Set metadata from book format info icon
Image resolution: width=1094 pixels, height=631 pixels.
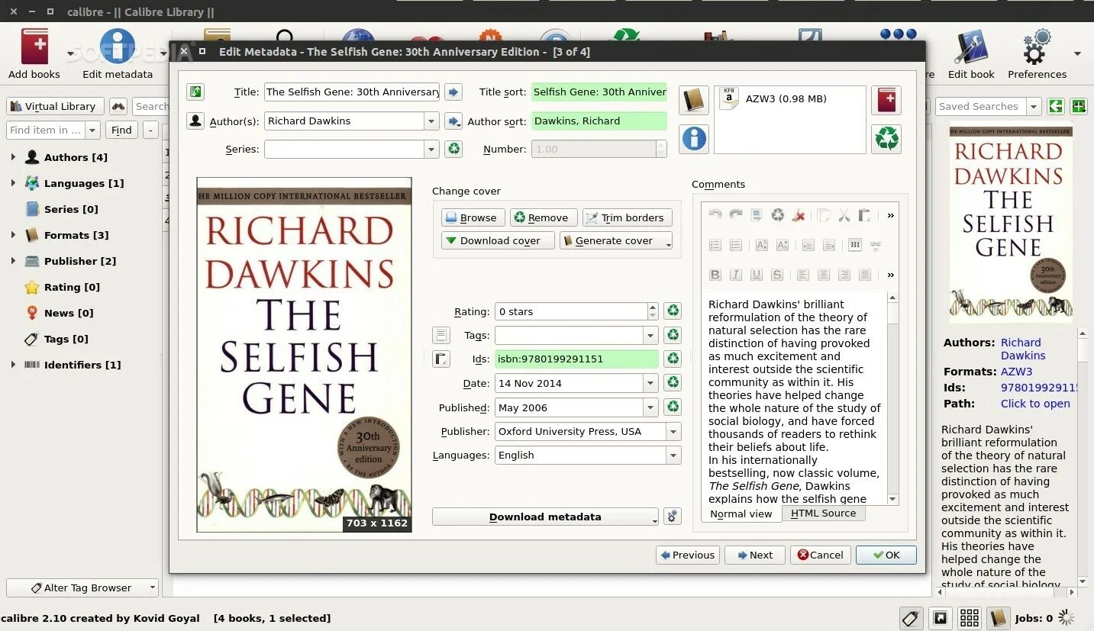[694, 139]
